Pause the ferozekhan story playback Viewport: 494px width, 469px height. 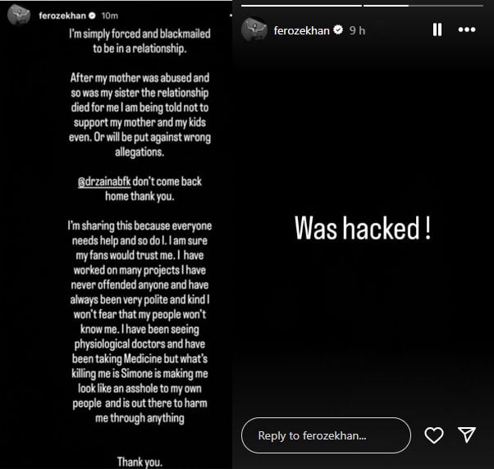[437, 30]
